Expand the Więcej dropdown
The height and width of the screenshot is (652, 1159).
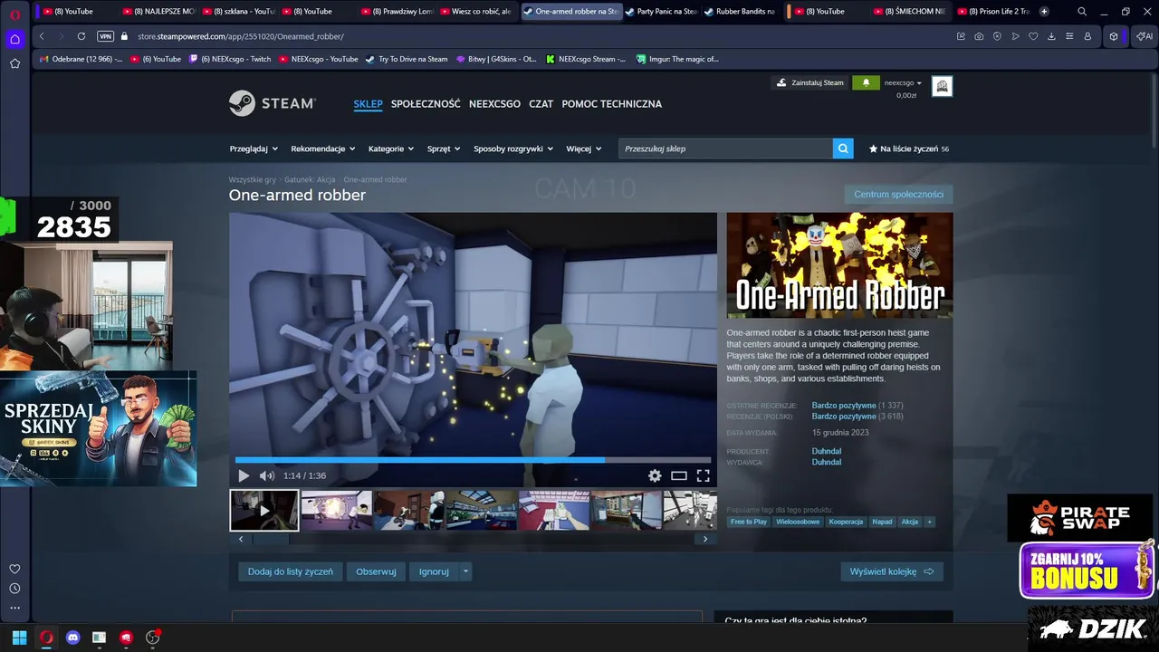[x=584, y=149]
